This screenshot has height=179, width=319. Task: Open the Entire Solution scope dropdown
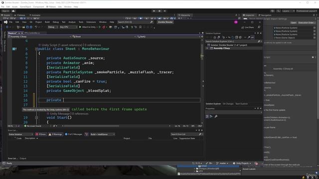click(20, 134)
